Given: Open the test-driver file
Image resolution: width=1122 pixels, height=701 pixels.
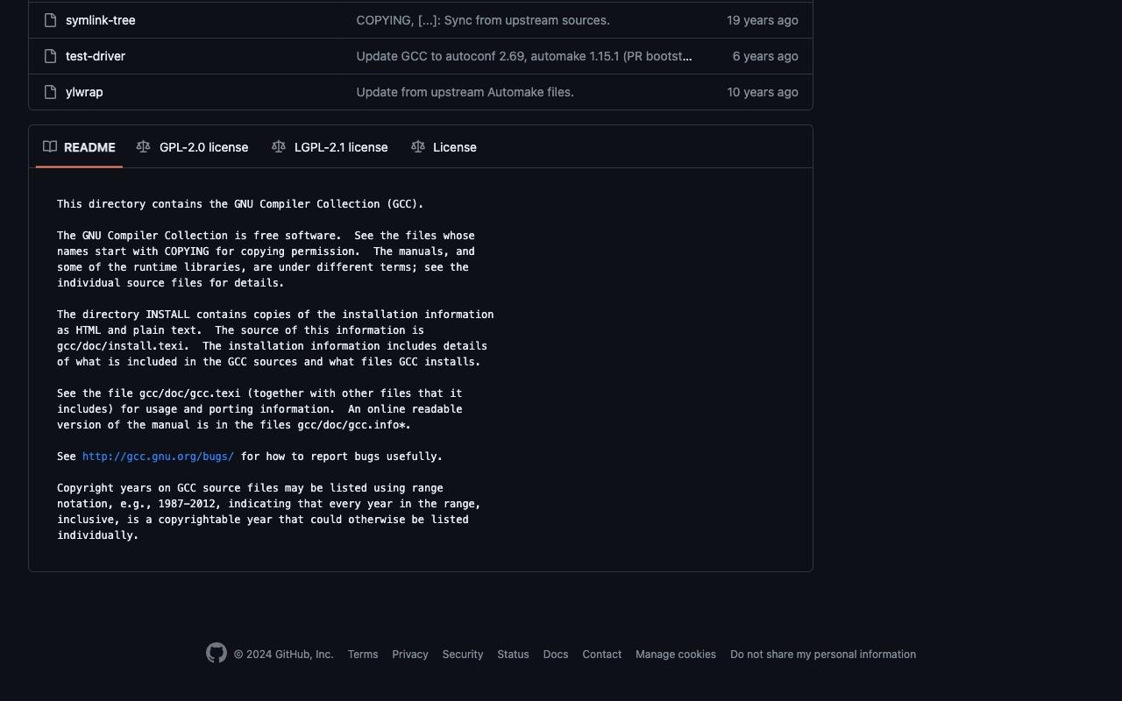Looking at the screenshot, I should [x=96, y=56].
